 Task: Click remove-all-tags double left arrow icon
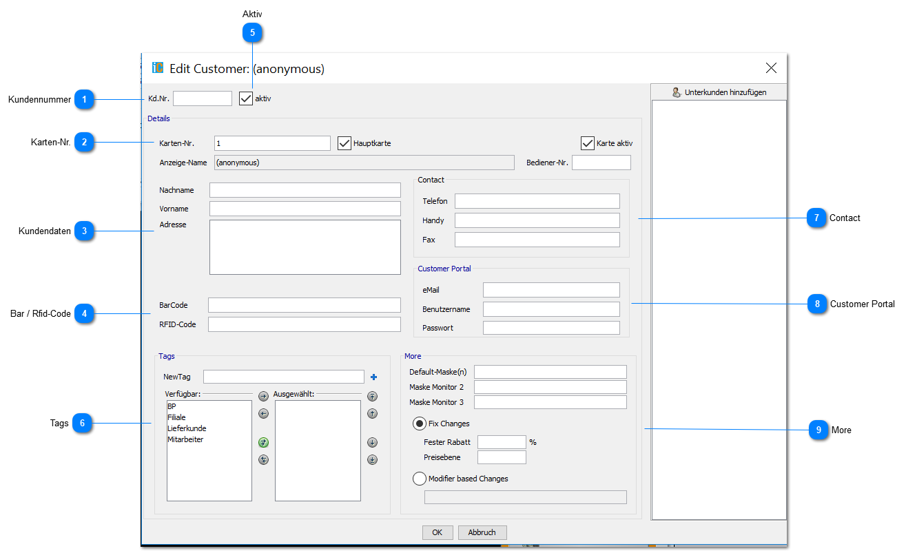tap(263, 460)
